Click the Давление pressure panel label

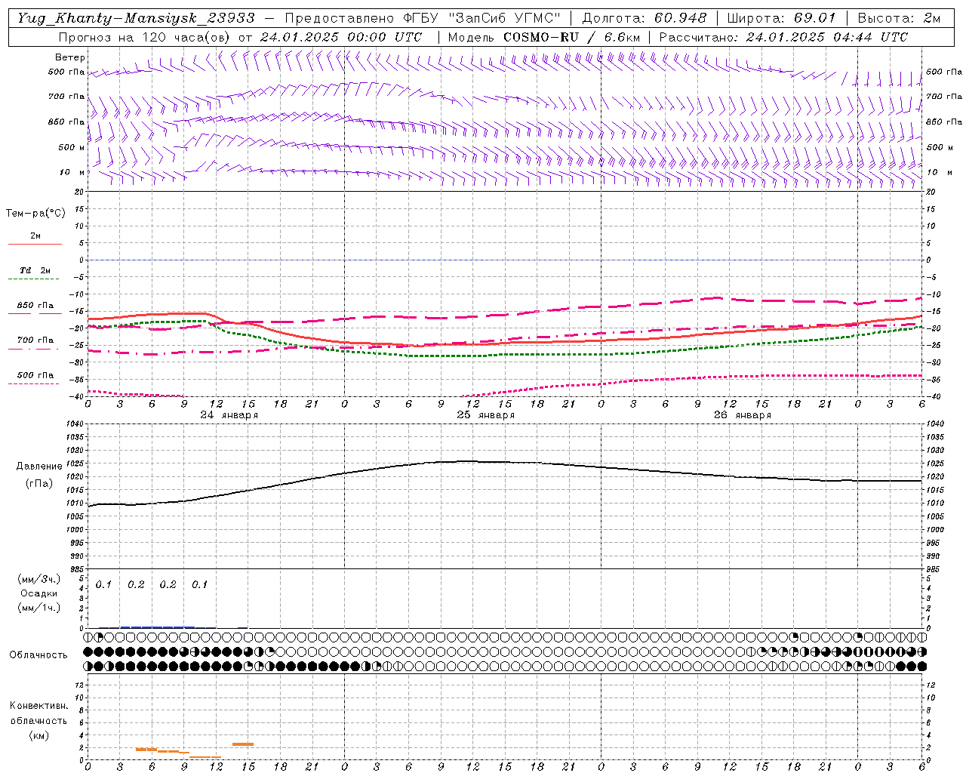click(x=39, y=467)
